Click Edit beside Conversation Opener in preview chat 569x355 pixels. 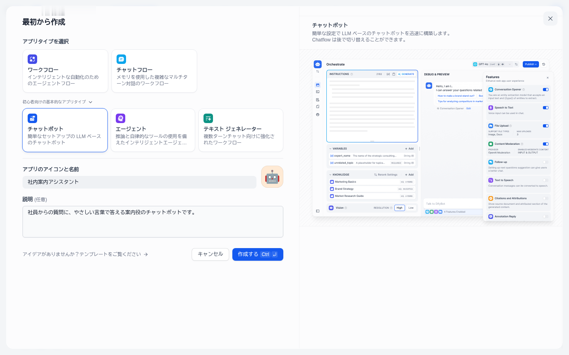[469, 108]
